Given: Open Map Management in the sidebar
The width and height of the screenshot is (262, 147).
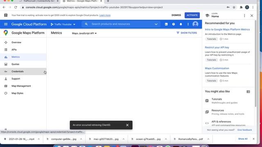Looking at the screenshot, I should coord(23,86).
